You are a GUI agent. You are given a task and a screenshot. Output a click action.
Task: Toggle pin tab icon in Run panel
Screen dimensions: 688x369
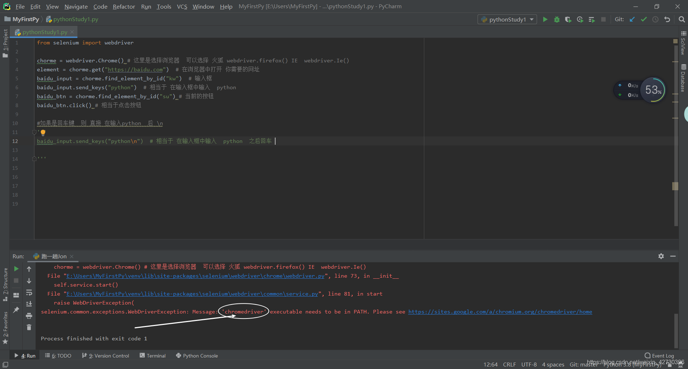coord(16,310)
